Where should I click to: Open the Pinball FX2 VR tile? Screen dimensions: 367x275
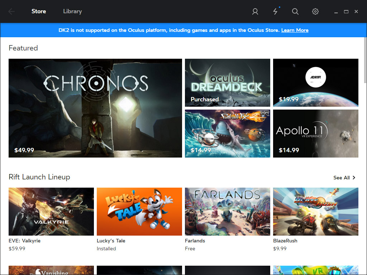228,134
